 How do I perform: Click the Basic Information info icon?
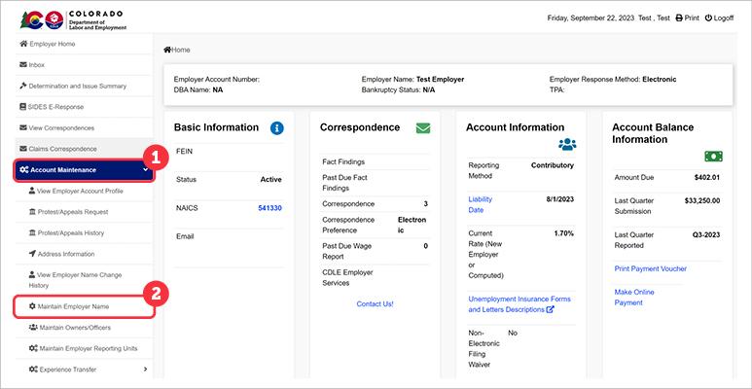[276, 127]
